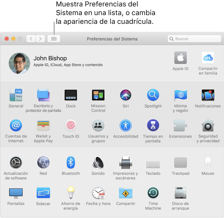This screenshot has height=218, width=224.
Task: Open the Red network pane
Action: 43,163
